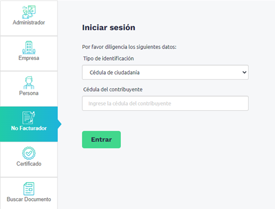Open Buscar Documento tab label
Image resolution: width=275 pixels, height=209 pixels.
29,199
